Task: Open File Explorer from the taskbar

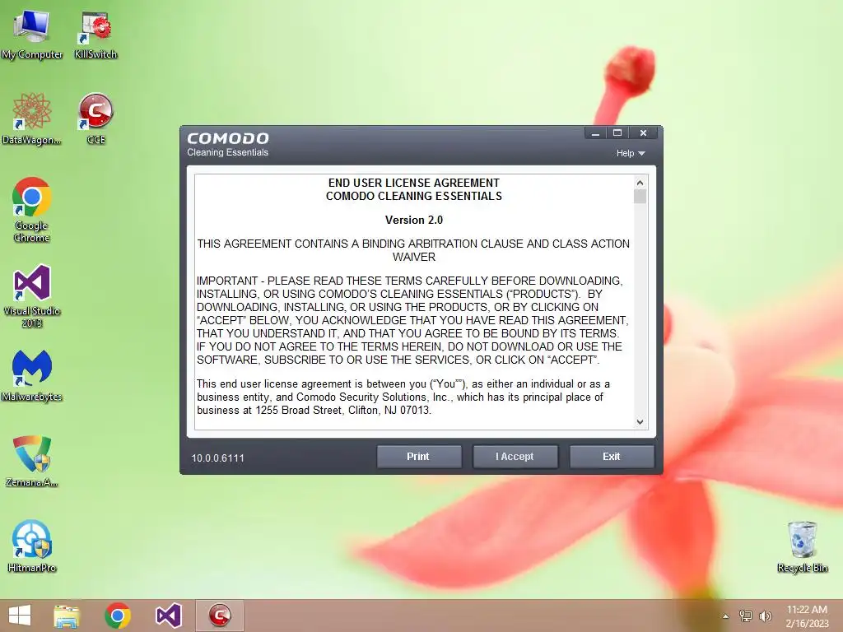Action: 67,616
